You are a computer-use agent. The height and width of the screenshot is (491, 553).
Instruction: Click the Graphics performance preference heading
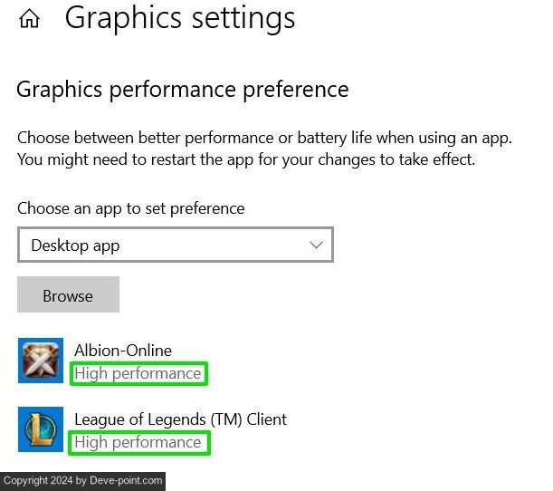(183, 90)
